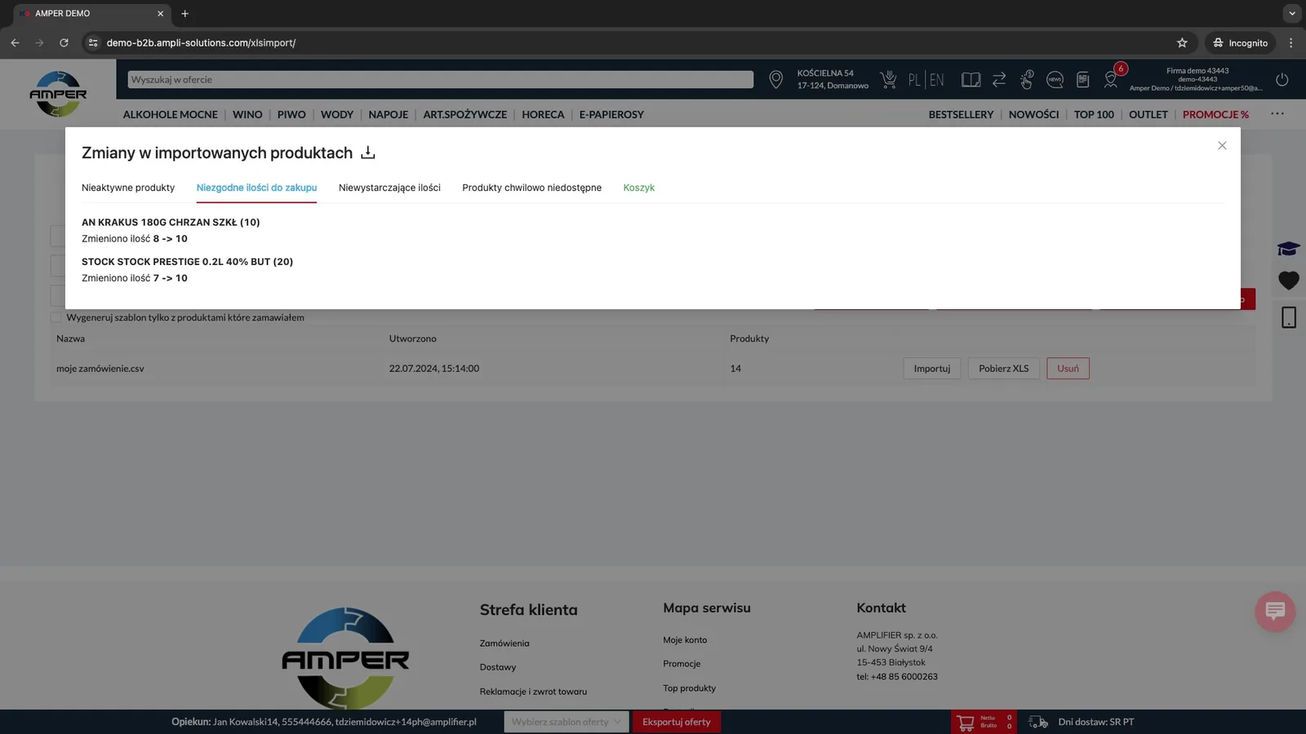Switch to the Nieaktywne produkty tab
1306x734 pixels.
pos(128,188)
